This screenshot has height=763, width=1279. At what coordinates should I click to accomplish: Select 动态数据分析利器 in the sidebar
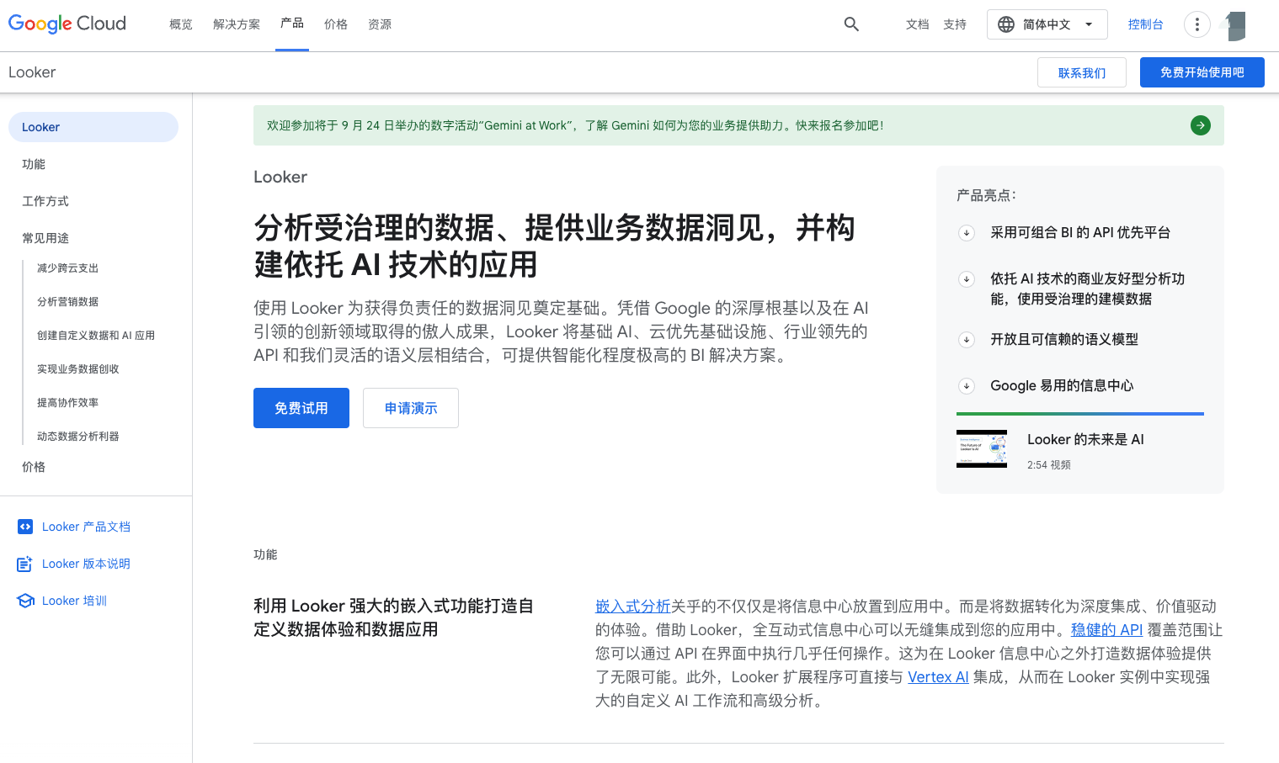click(78, 437)
